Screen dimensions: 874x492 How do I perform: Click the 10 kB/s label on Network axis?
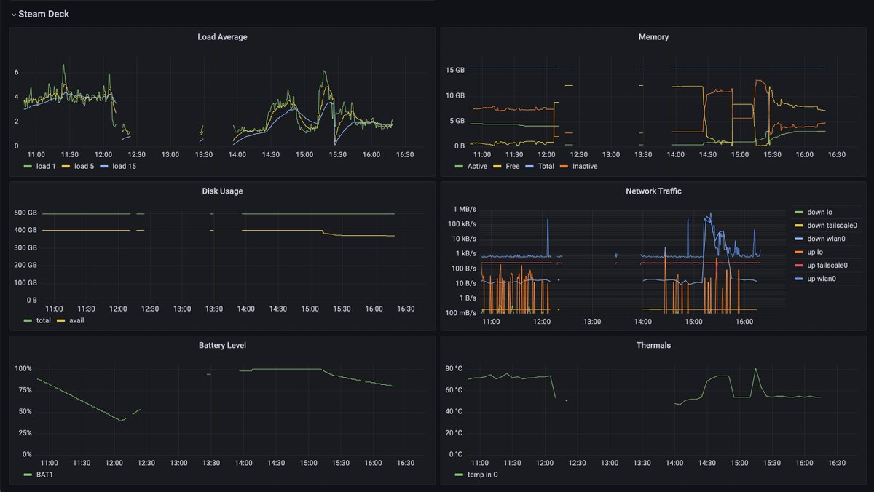pos(463,239)
